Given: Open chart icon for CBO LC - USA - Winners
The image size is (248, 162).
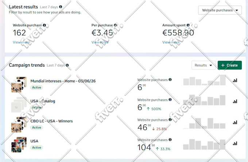Looking at the screenshot, I should pyautogui.click(x=235, y=122).
